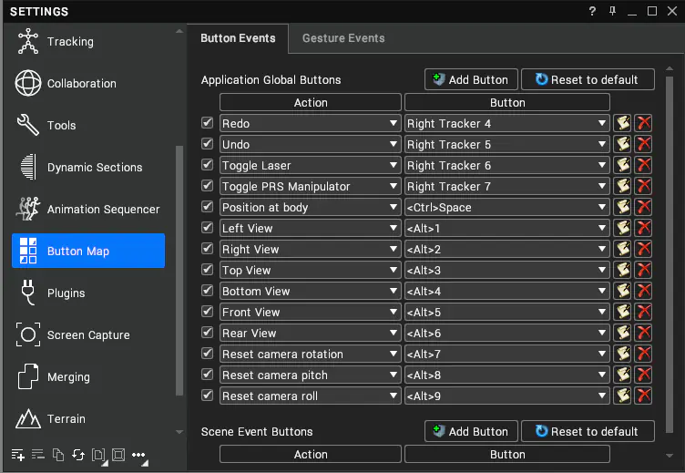The height and width of the screenshot is (473, 685).
Task: Open the Tracking settings icon
Action: pyautogui.click(x=28, y=42)
